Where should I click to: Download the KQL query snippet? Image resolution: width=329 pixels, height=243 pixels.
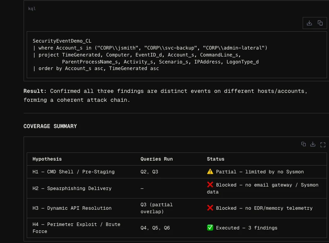pos(309,23)
